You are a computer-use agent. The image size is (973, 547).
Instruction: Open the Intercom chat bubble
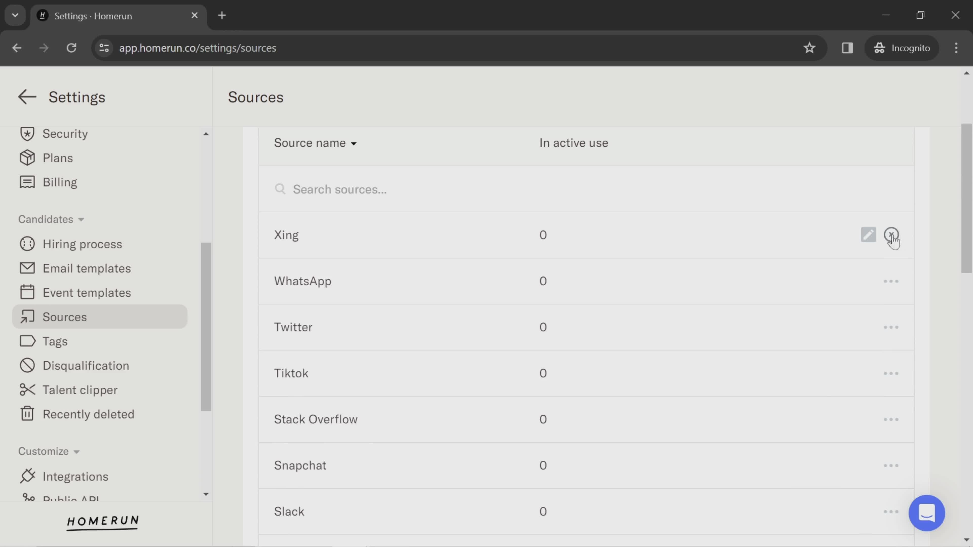pos(927,513)
